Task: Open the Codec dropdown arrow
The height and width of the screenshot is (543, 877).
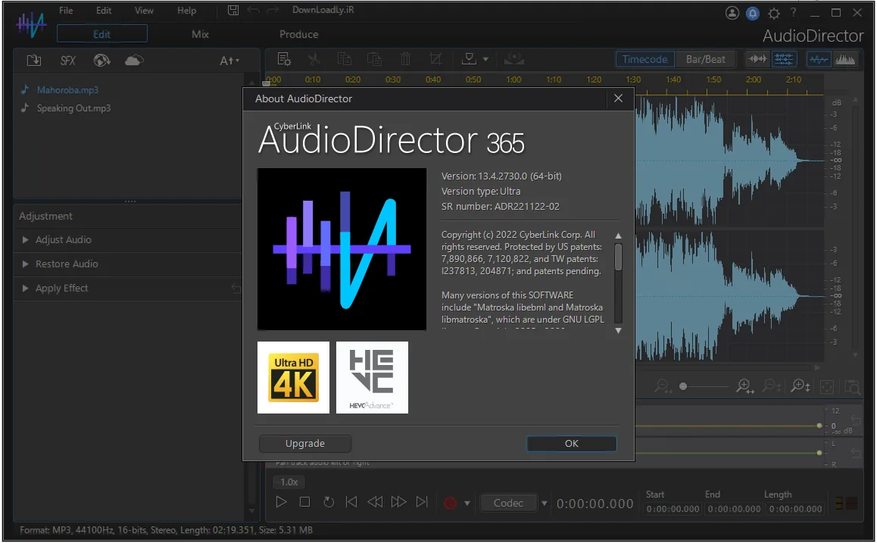Action: pos(544,504)
